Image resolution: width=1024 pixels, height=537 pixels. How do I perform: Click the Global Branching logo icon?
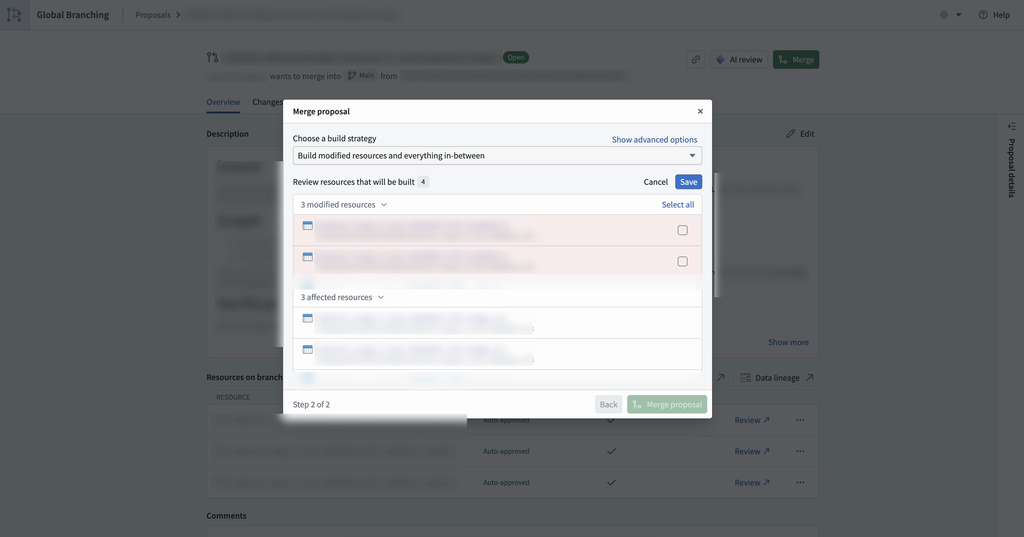click(14, 15)
